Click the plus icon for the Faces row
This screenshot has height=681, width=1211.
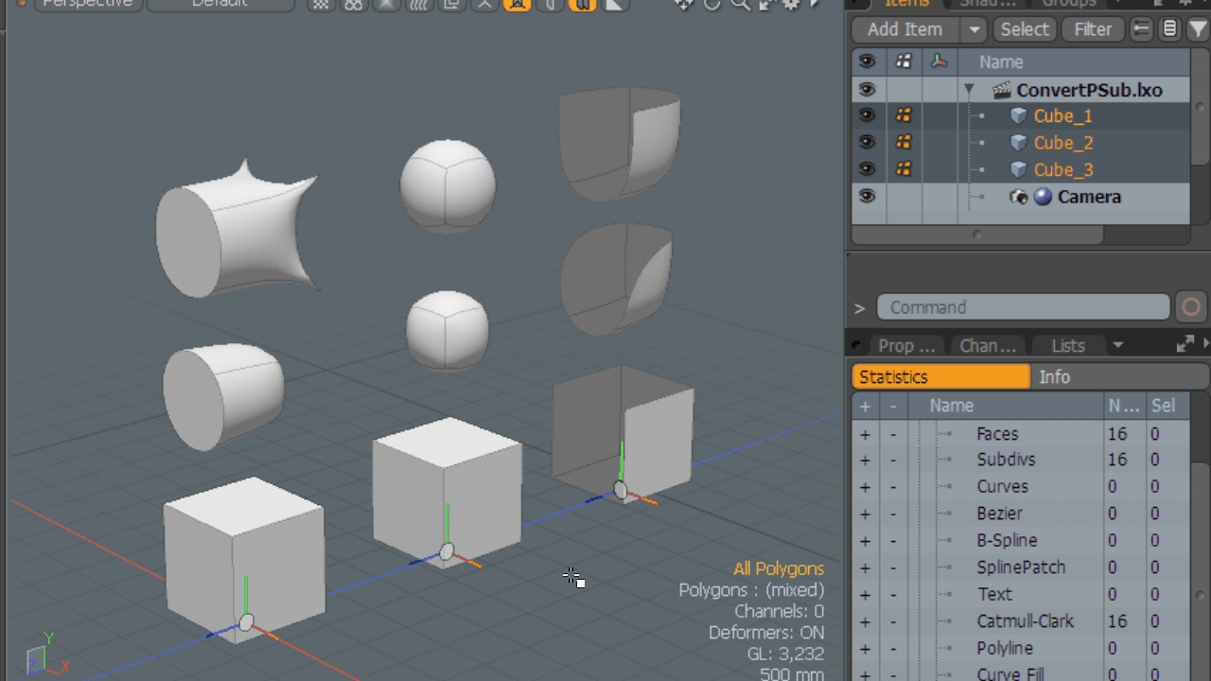(x=865, y=434)
